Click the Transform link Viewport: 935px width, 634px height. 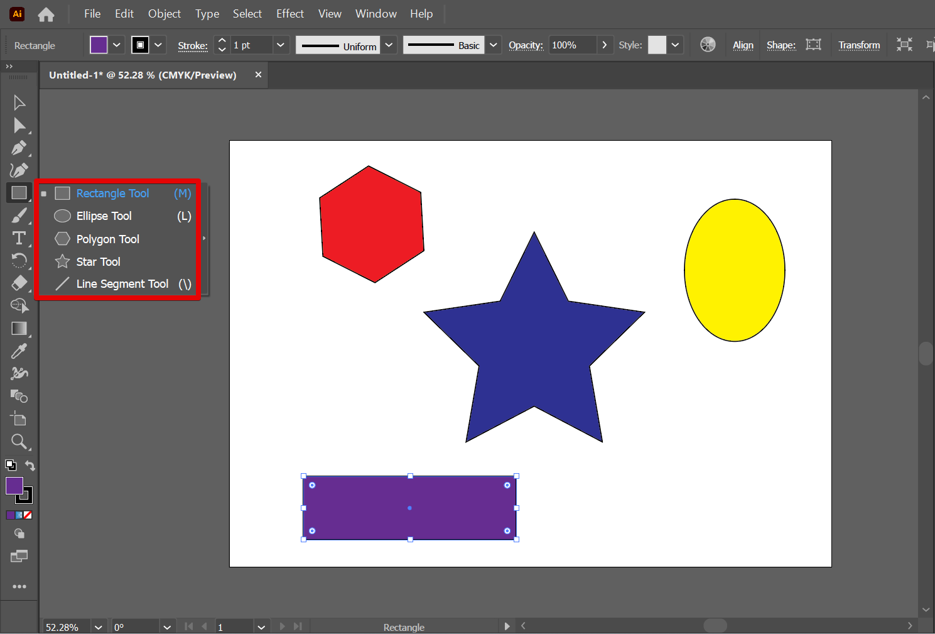tap(858, 45)
